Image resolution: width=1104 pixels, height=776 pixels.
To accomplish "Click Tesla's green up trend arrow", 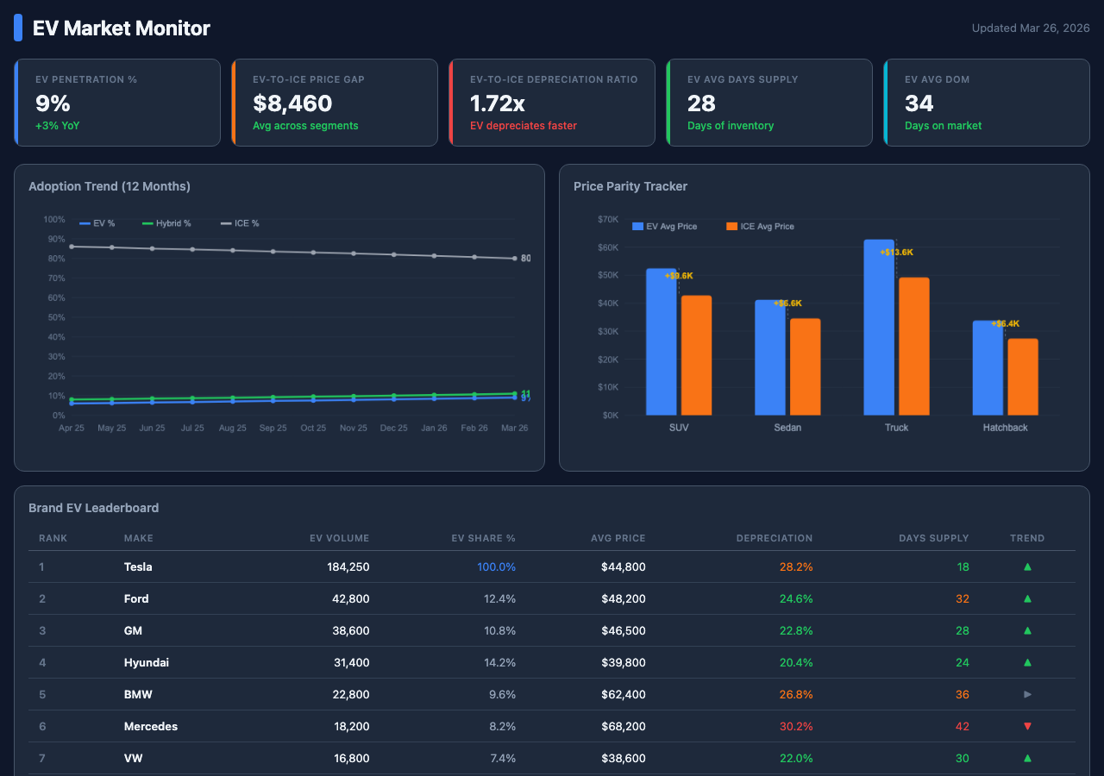I will [x=1027, y=567].
